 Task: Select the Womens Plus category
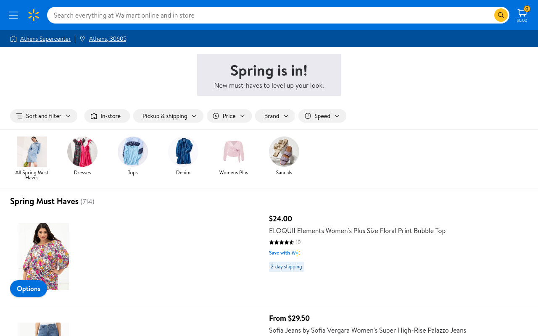(x=234, y=156)
